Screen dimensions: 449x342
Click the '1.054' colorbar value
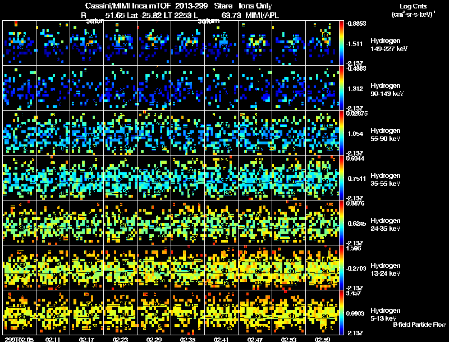coord(355,134)
